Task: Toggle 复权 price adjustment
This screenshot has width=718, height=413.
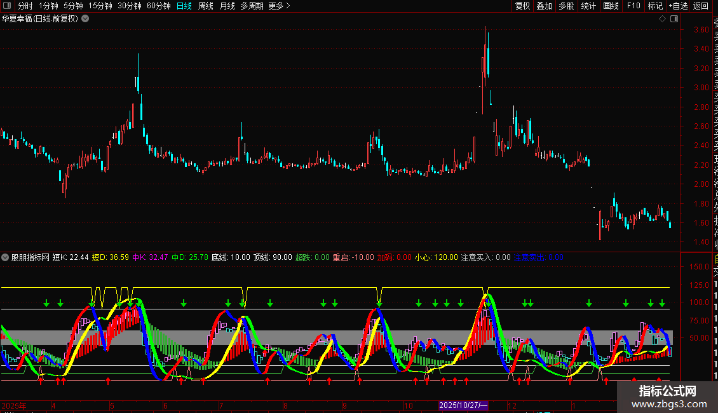Action: [522, 6]
